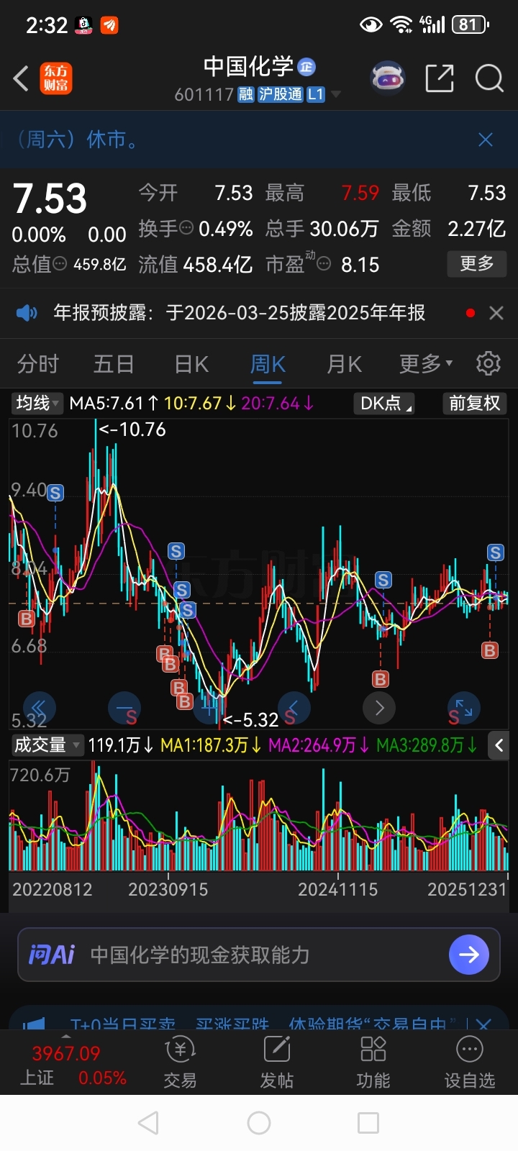Screen dimensions: 518x1151
Task: Tap Android recent apps button
Action: pyautogui.click(x=368, y=1123)
